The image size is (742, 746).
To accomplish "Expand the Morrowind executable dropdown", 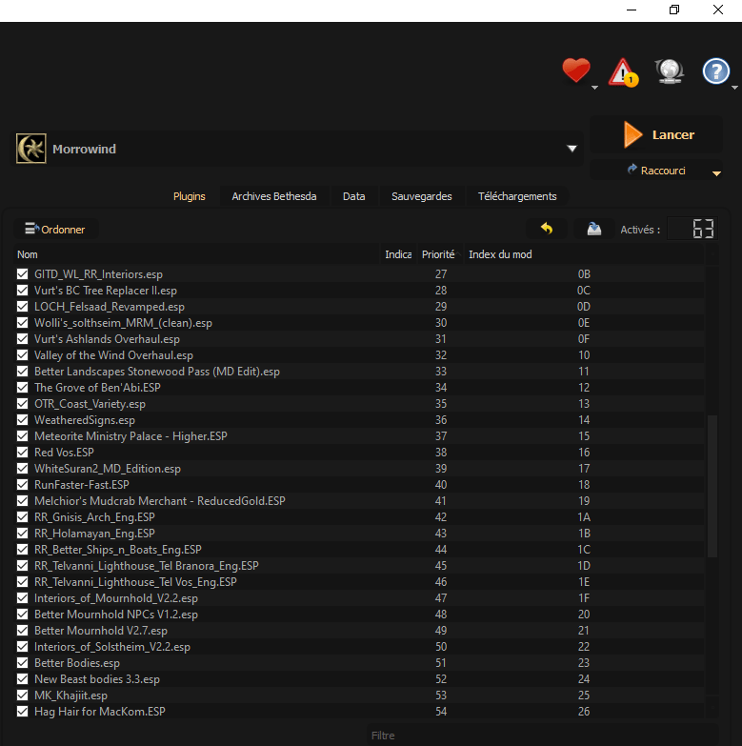I will (572, 149).
